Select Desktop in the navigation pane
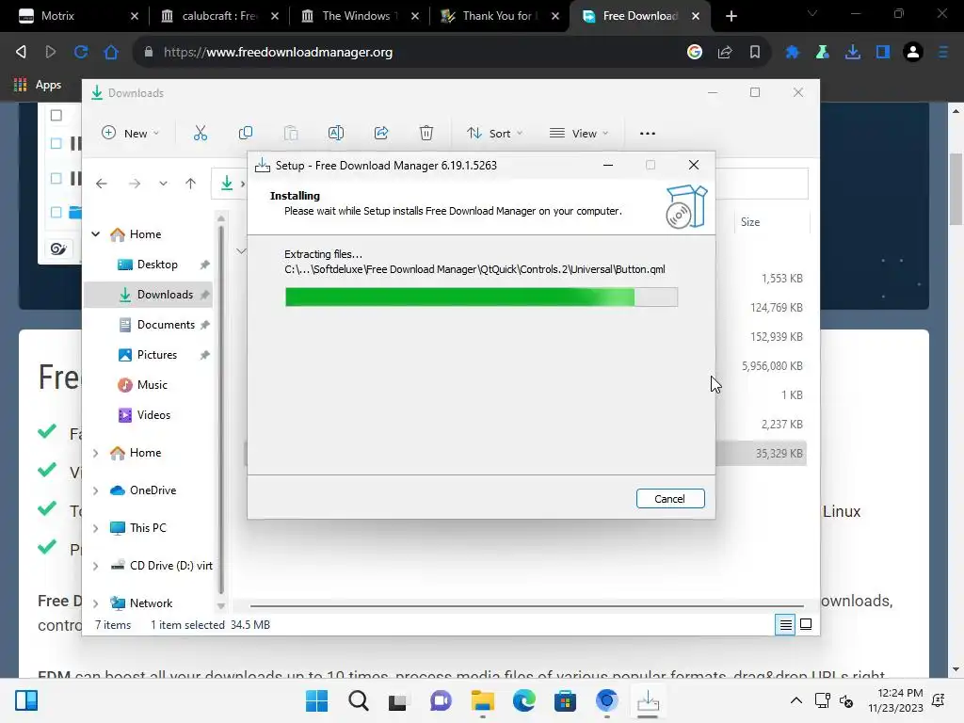 click(x=157, y=265)
